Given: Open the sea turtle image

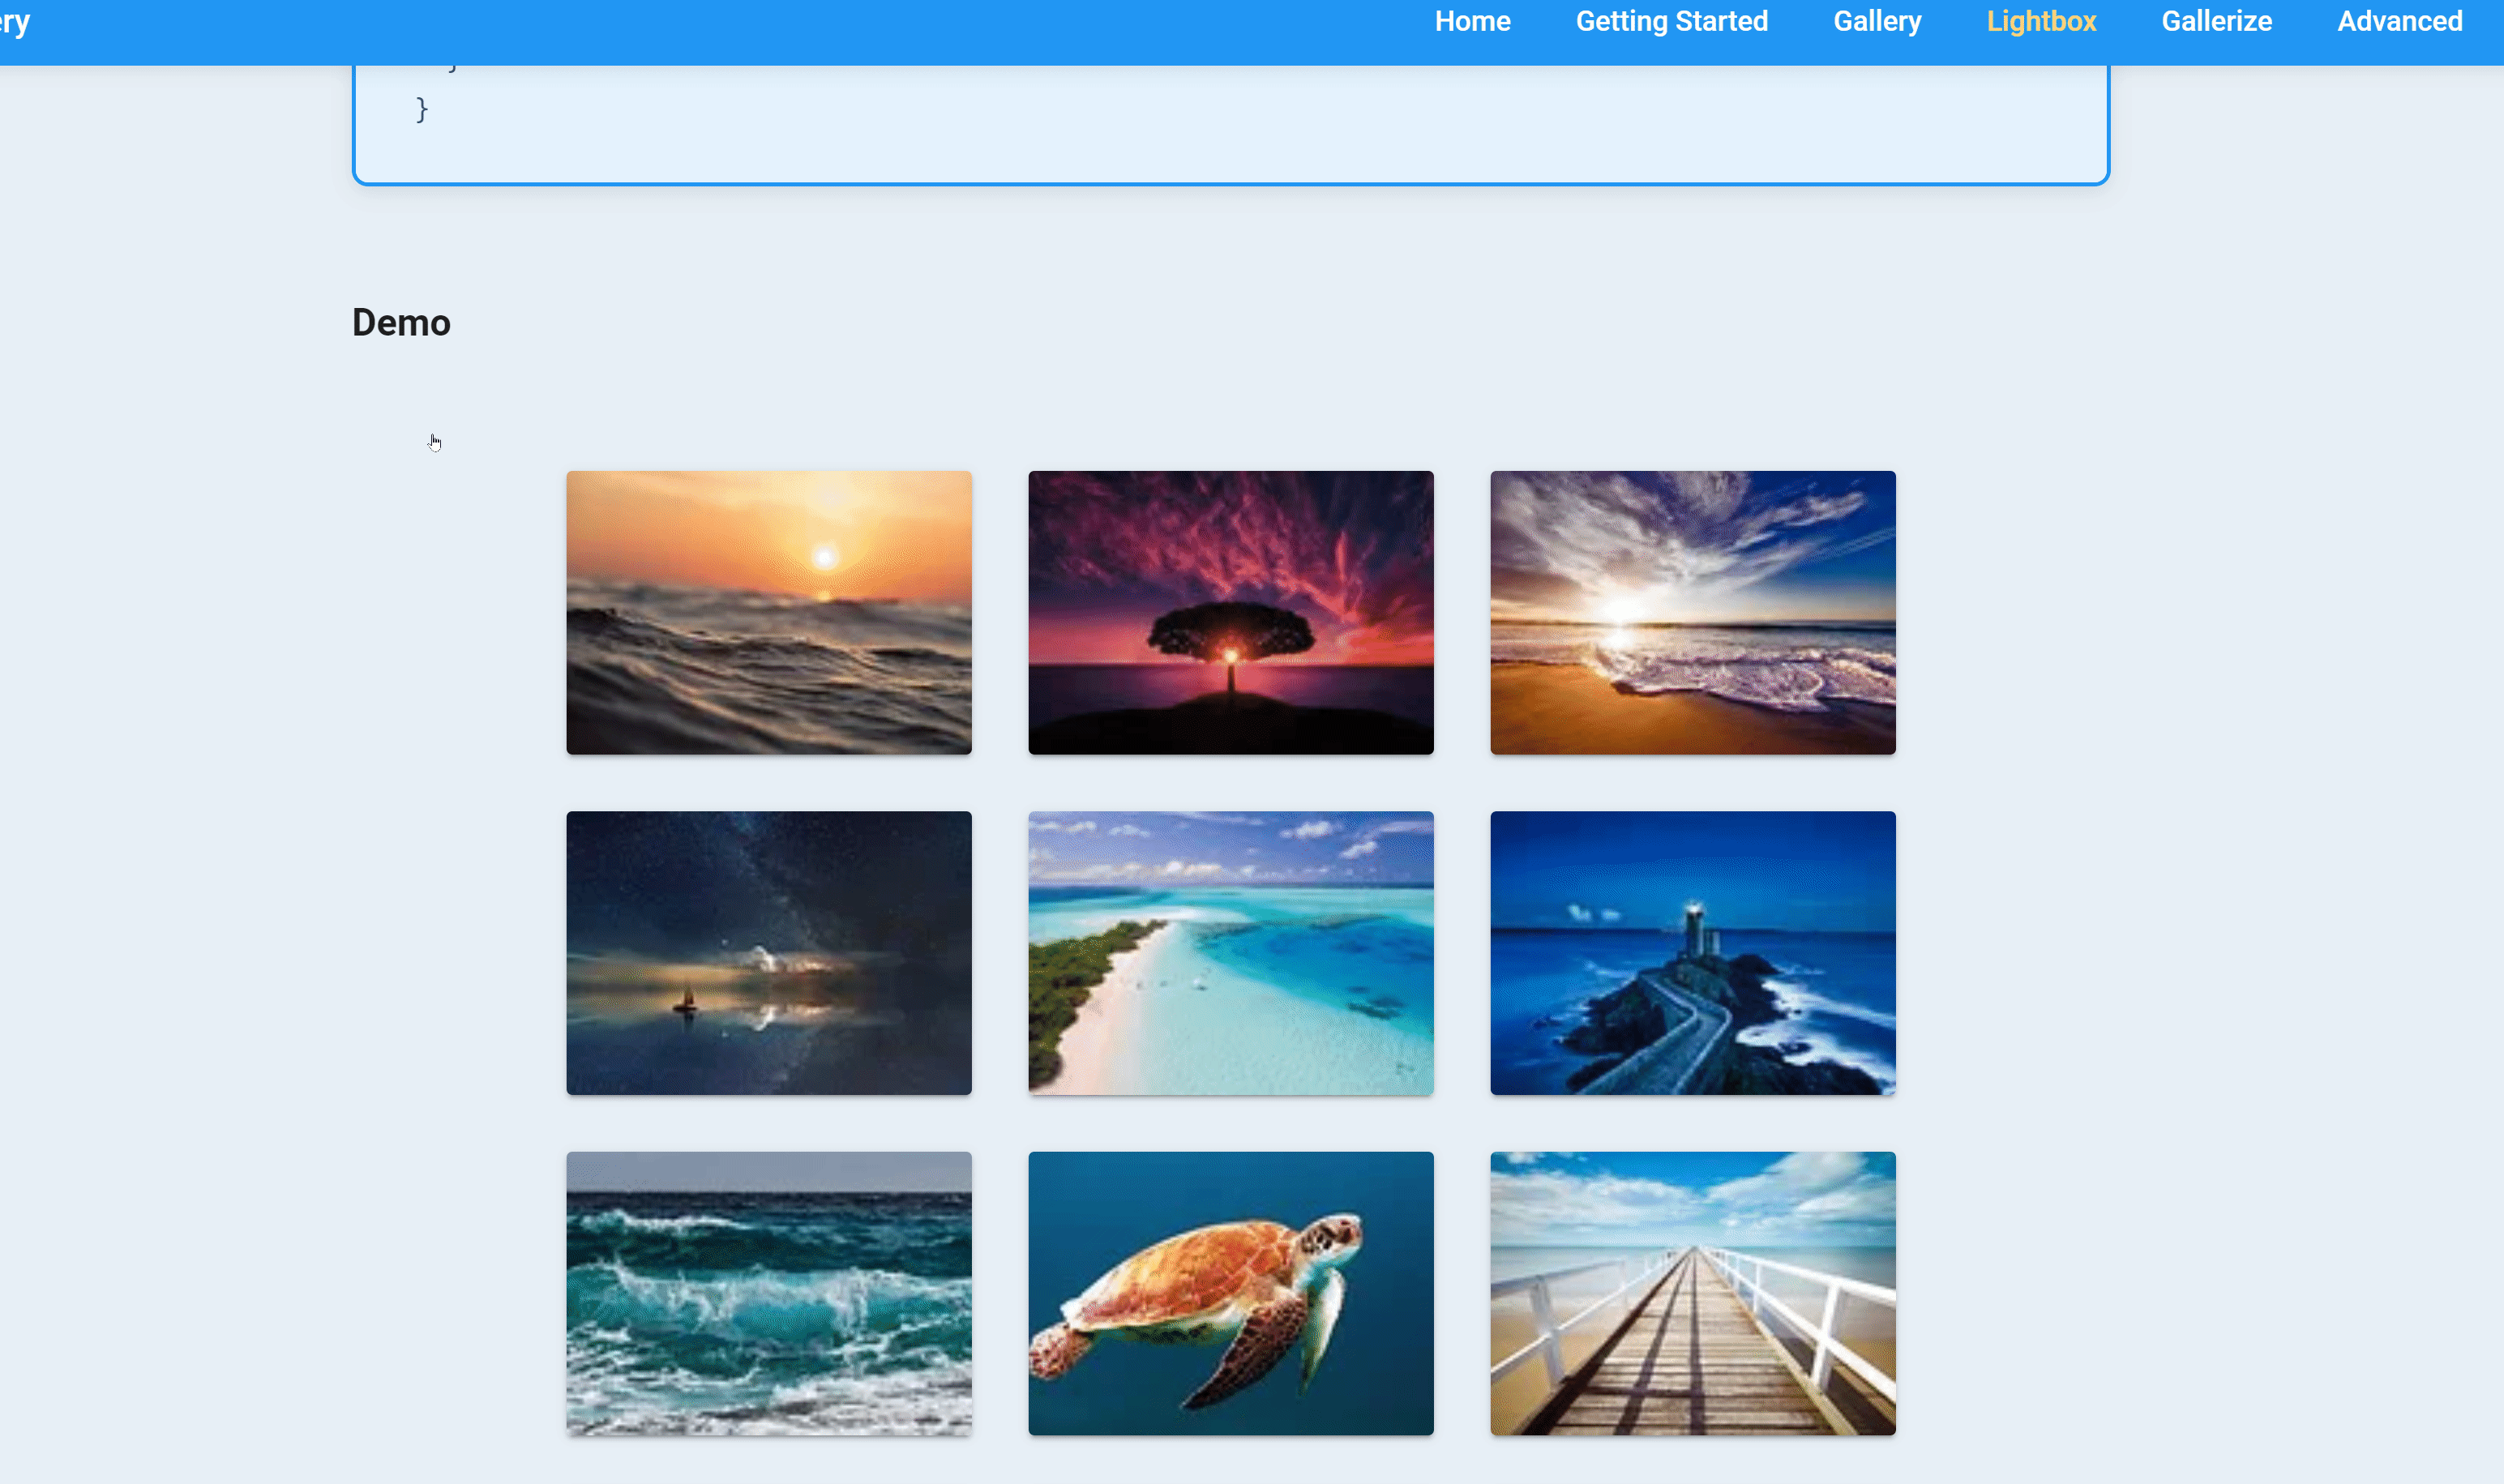Looking at the screenshot, I should click(x=1231, y=1292).
